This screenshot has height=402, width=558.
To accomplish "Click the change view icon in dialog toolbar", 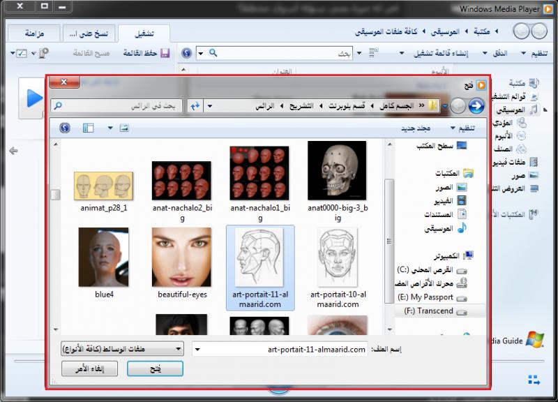I will tap(124, 128).
